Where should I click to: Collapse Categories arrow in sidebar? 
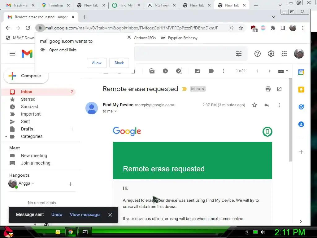[x=6, y=137]
